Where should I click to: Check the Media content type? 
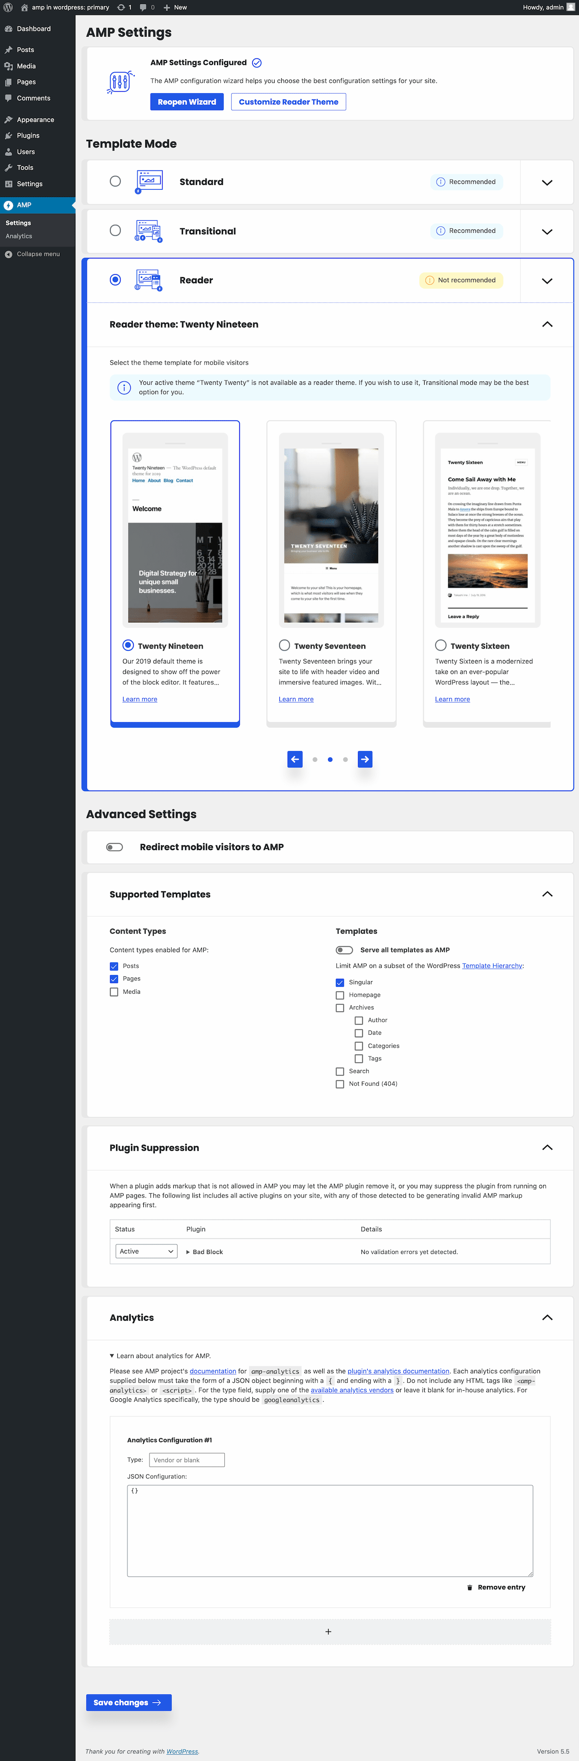(114, 992)
